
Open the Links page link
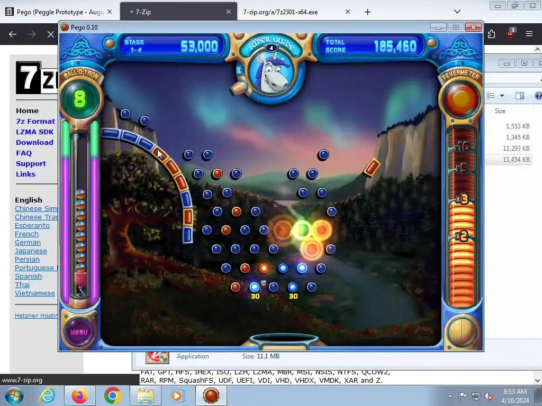click(25, 174)
